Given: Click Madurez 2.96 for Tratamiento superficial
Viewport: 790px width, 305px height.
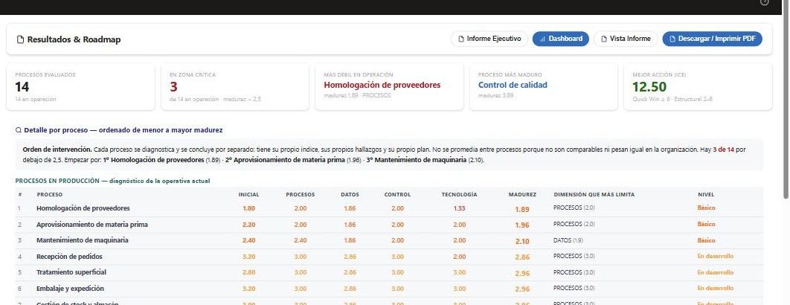Looking at the screenshot, I should pos(522,273).
